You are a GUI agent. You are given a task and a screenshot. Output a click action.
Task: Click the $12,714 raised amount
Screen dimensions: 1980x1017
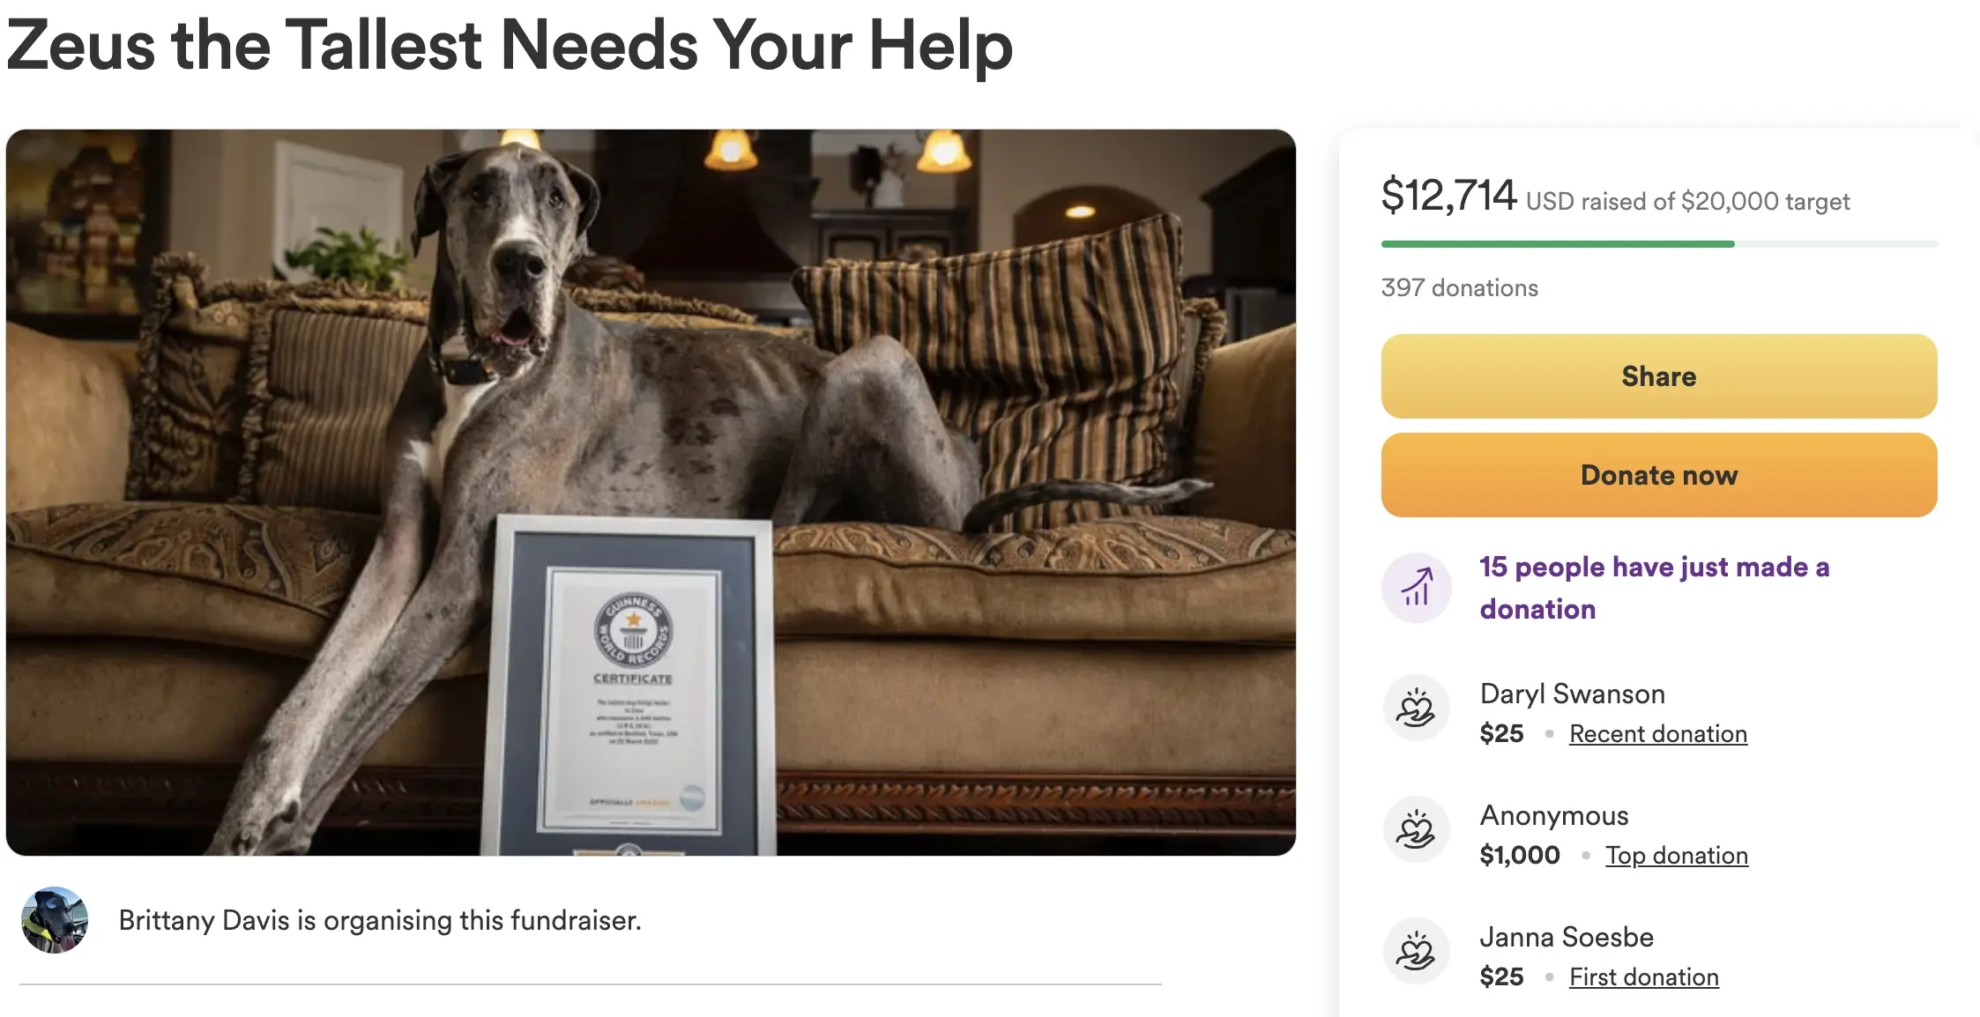click(1448, 196)
